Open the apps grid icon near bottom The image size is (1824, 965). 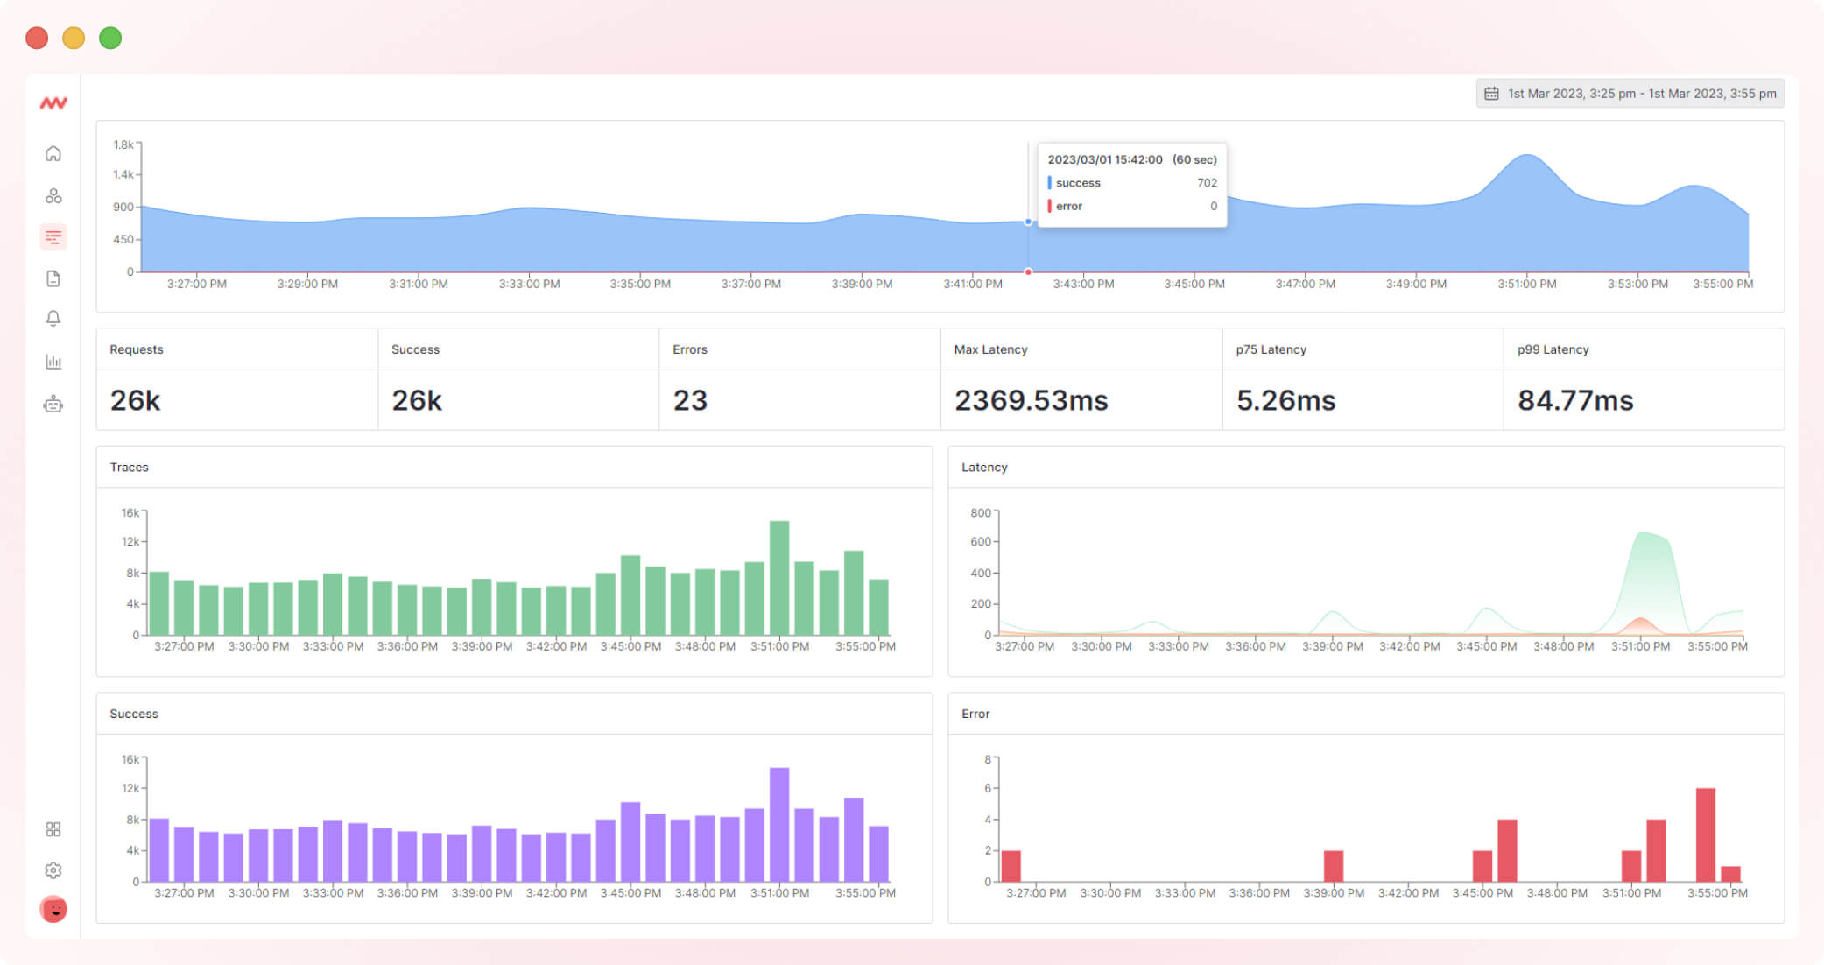coord(53,828)
